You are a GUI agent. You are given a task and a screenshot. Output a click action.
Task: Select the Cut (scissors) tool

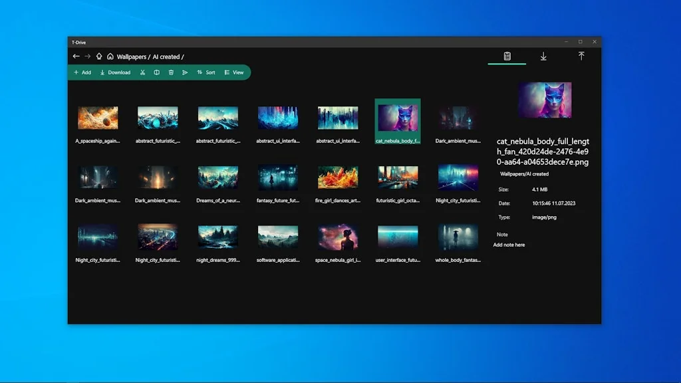(143, 72)
